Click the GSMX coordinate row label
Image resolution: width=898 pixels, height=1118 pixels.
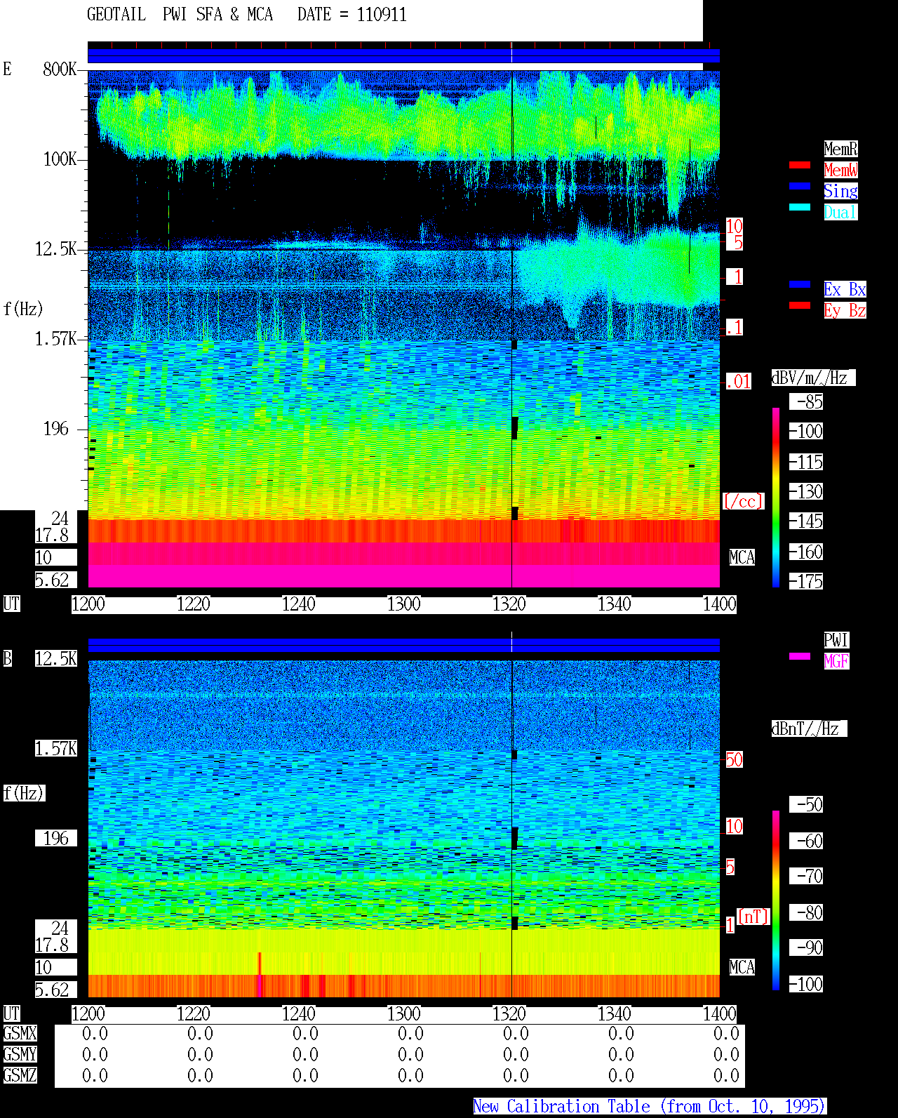20,1034
